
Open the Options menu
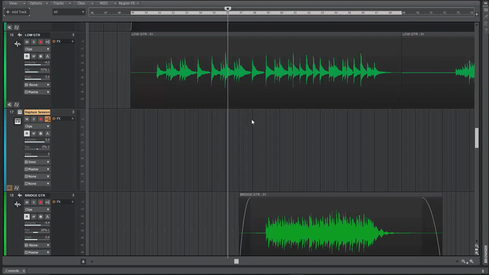point(39,3)
